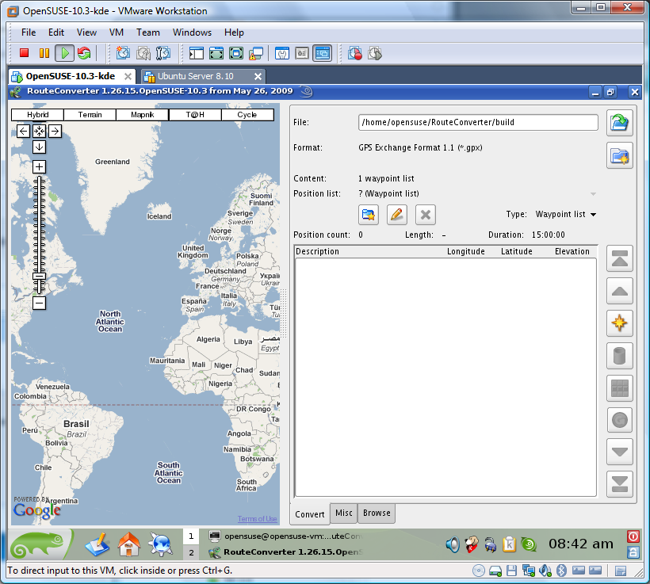Move position to top of list
This screenshot has width=650, height=584.
pyautogui.click(x=619, y=259)
